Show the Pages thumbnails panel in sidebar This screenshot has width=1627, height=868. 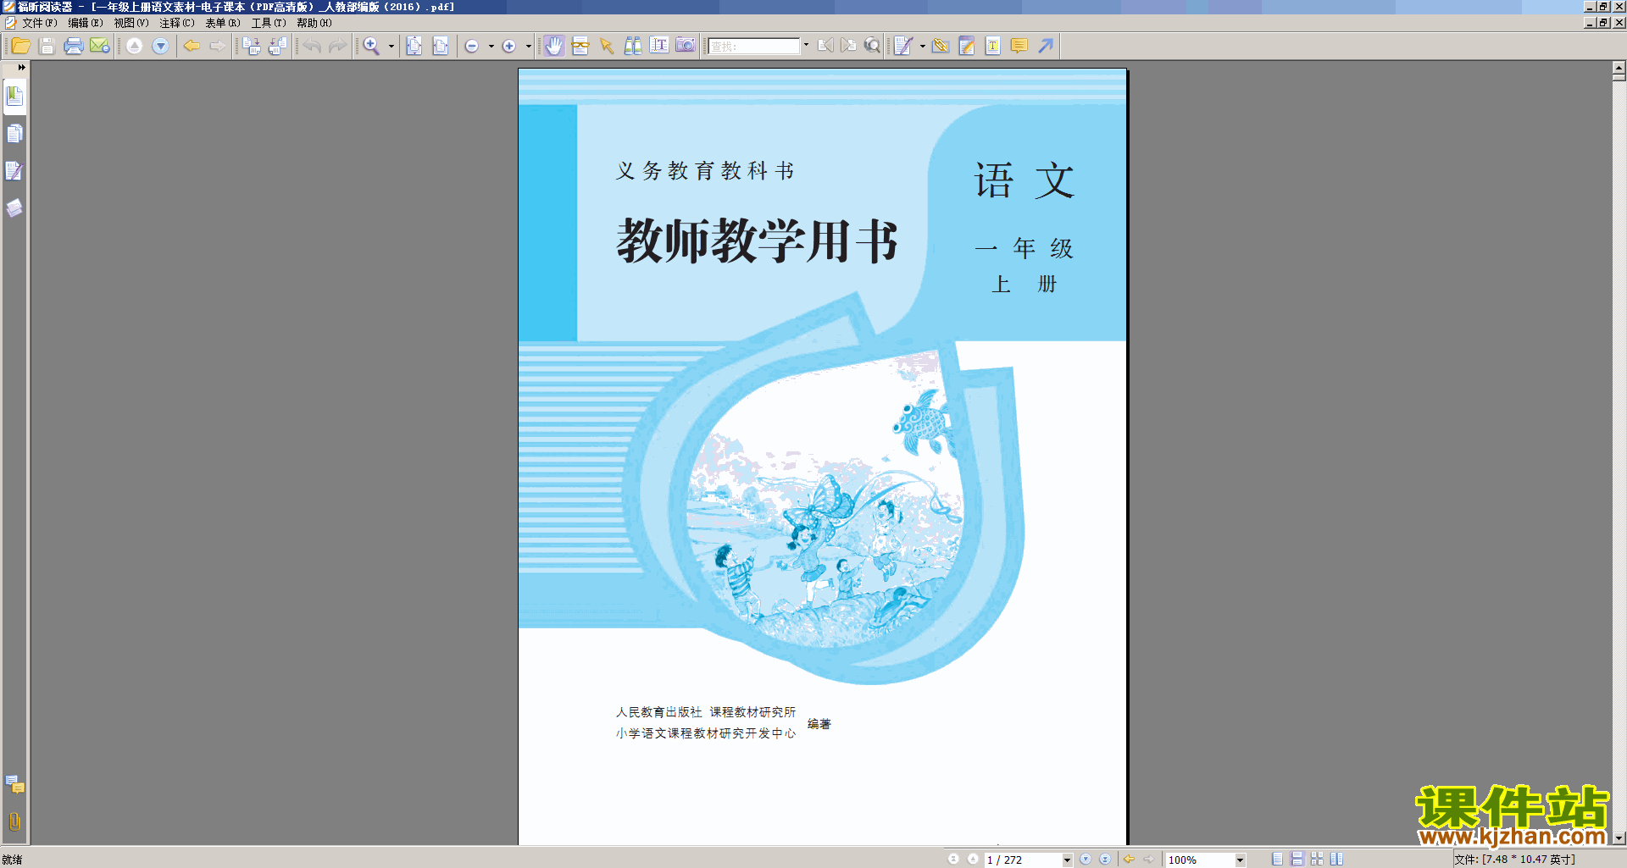(x=14, y=134)
